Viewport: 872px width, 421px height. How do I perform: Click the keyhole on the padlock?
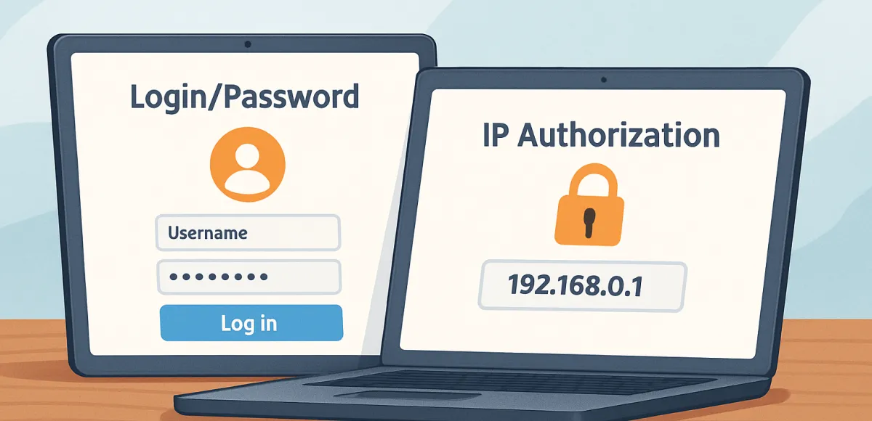[x=589, y=221]
